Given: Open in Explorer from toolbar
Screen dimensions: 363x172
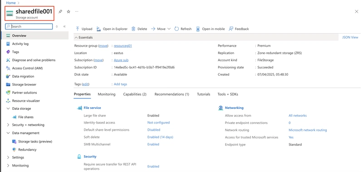Looking at the screenshot, I should (112, 29).
